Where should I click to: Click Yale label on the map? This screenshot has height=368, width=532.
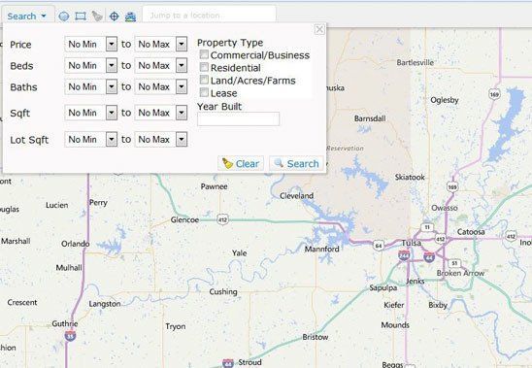(239, 252)
